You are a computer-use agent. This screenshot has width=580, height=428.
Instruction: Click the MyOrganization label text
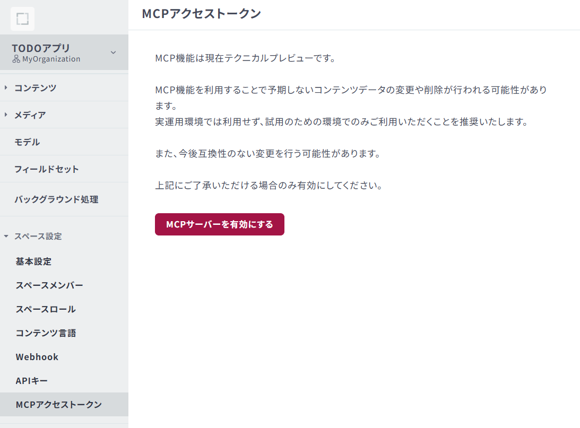(51, 59)
